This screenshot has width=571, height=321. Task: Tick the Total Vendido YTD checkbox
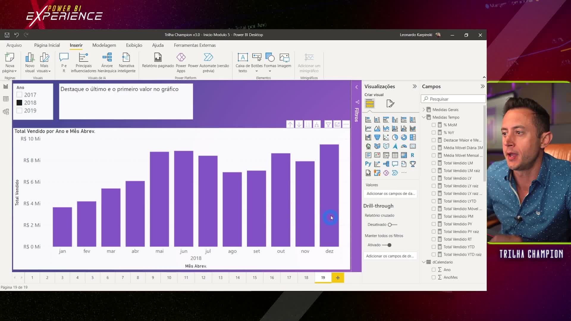click(434, 247)
